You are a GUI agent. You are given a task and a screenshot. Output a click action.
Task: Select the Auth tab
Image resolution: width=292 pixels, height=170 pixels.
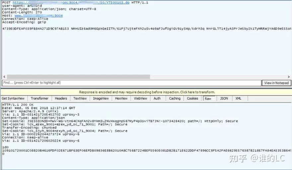157,98
